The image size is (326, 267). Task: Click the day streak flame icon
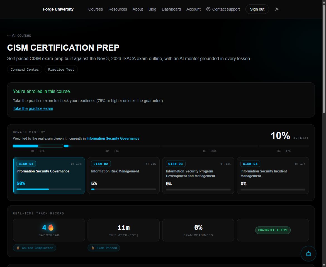(51, 228)
